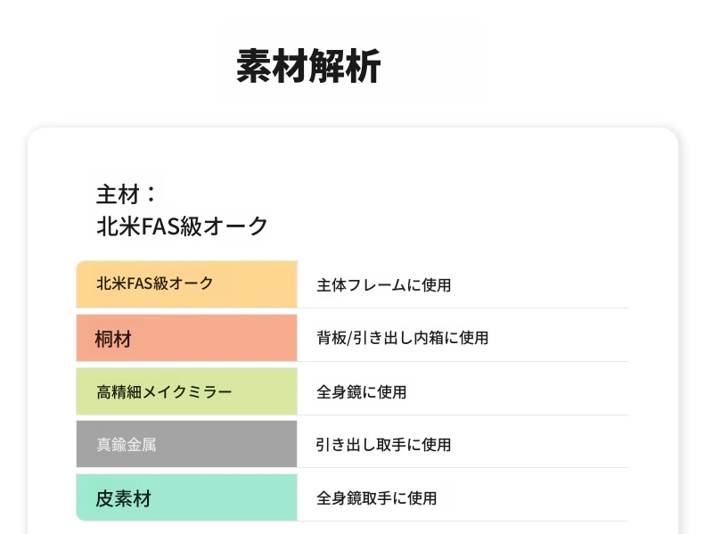Click the 真鍮金属 label text
The height and width of the screenshot is (534, 704).
coord(127,445)
